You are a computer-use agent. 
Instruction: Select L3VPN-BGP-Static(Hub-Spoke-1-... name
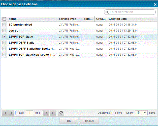(32, 55)
